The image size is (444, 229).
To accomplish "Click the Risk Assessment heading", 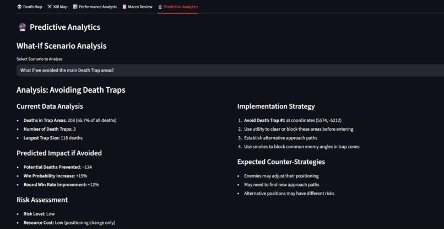I will (42, 200).
